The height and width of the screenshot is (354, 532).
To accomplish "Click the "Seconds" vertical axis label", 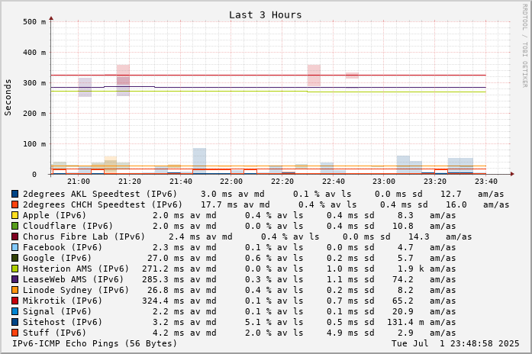I will point(8,98).
